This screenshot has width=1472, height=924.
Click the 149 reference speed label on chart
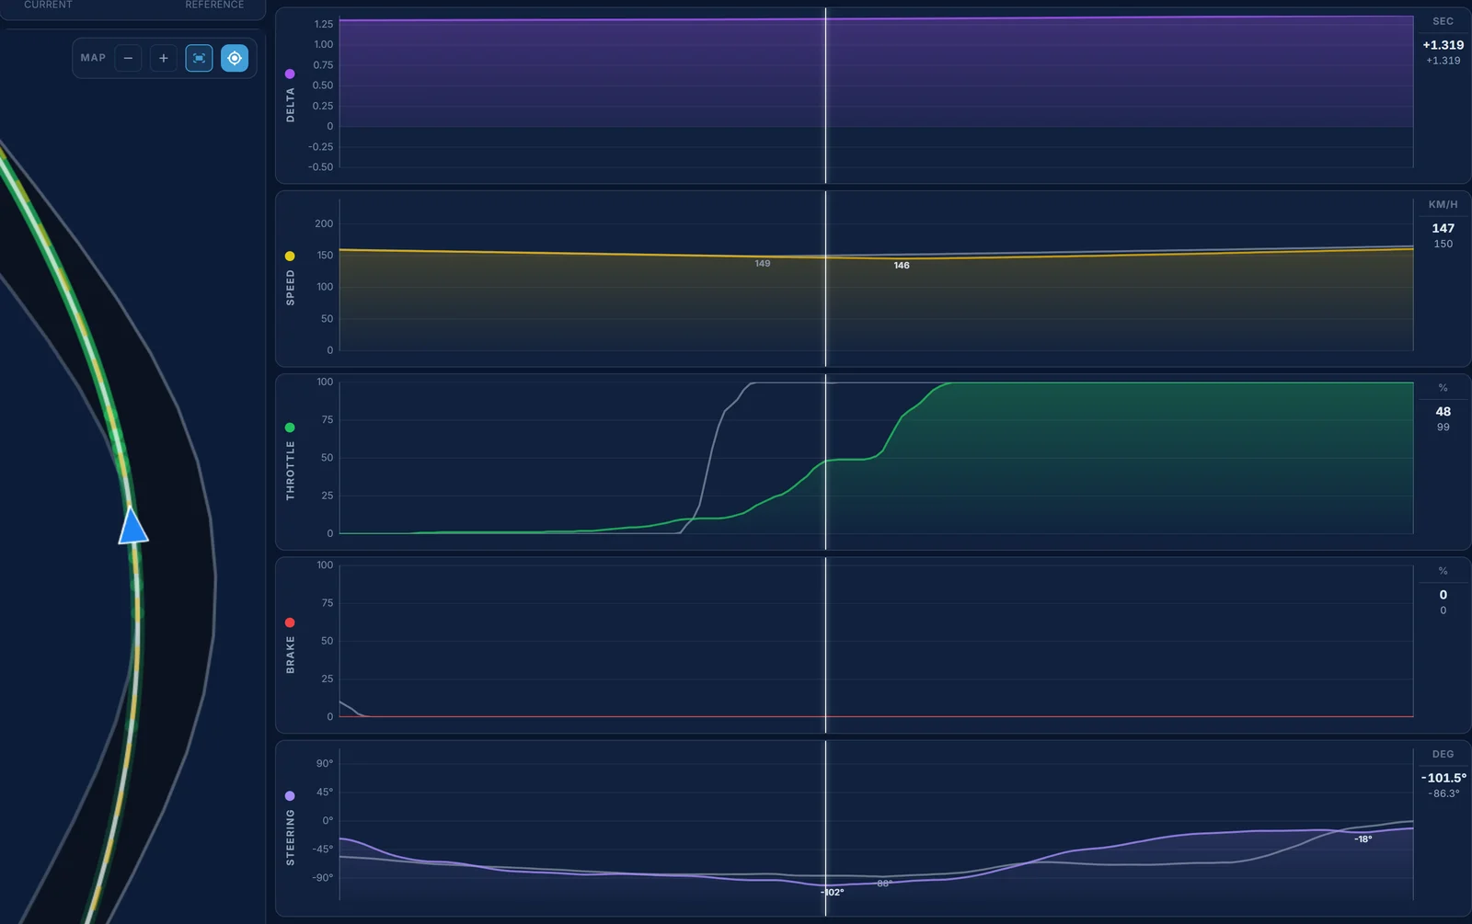click(x=763, y=263)
